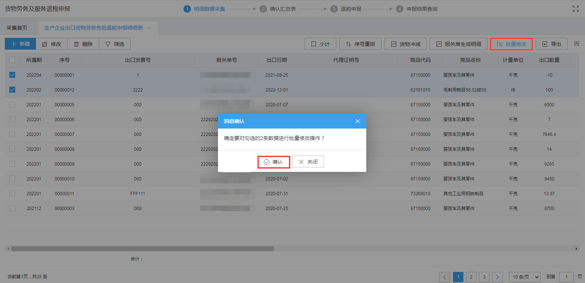The height and width of the screenshot is (283, 585).
Task: Confirm with the 确认 dialog button
Action: (x=274, y=162)
